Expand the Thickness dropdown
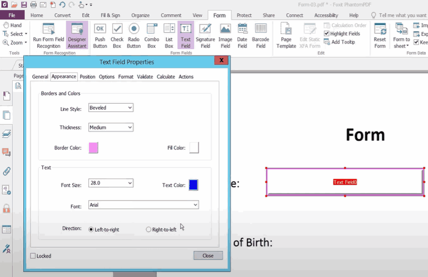 pos(111,128)
